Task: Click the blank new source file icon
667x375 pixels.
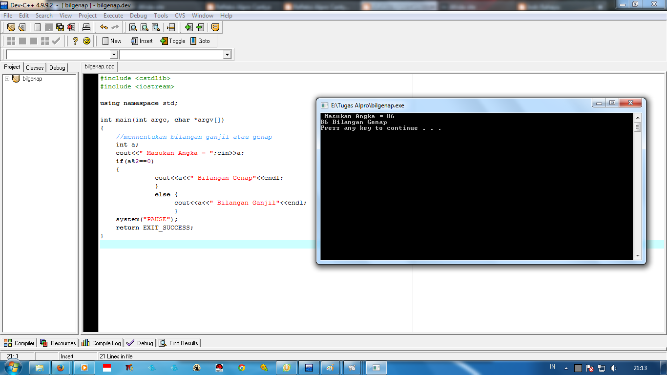Action: click(38, 27)
